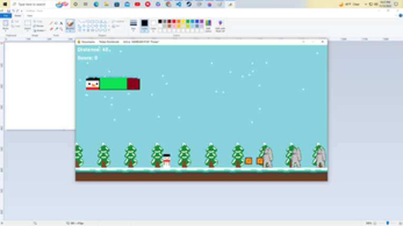Select the Color 1 foreground swatch
The height and width of the screenshot is (226, 403).
click(144, 26)
